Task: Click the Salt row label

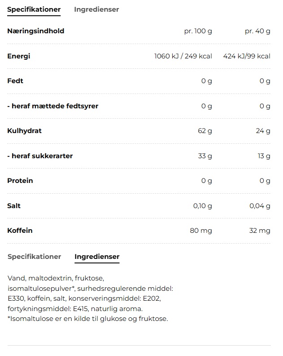Action: (x=14, y=206)
